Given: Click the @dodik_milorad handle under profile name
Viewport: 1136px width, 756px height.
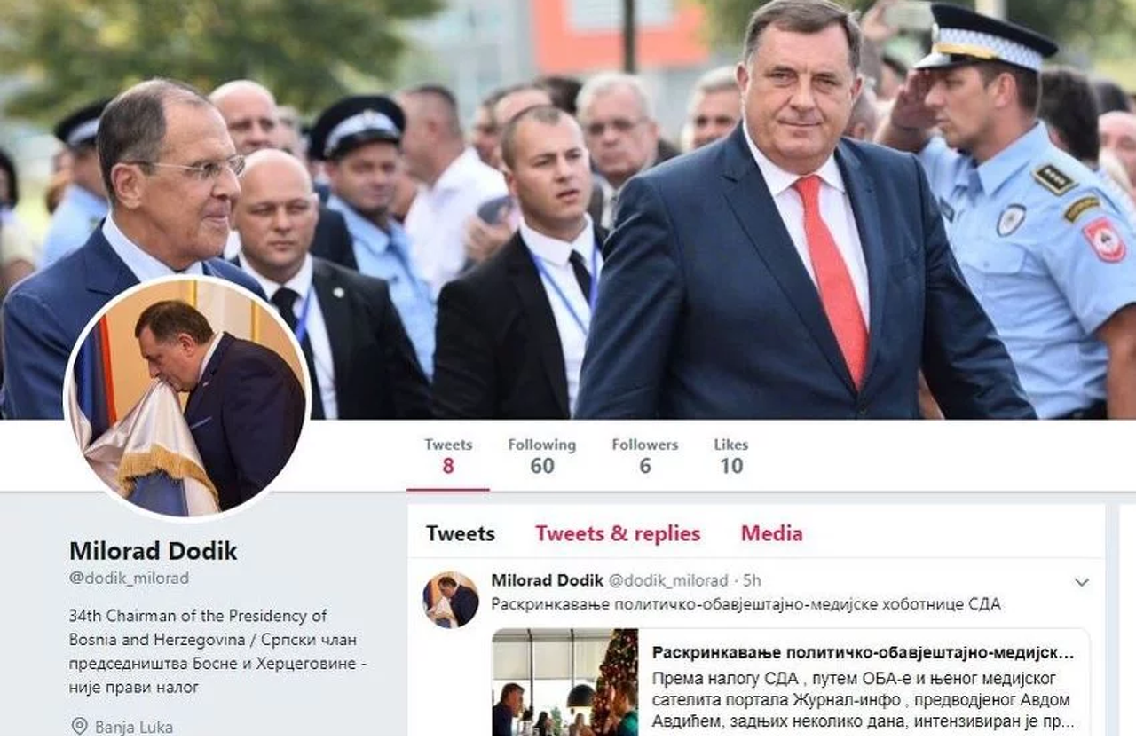Looking at the screenshot, I should pyautogui.click(x=129, y=579).
